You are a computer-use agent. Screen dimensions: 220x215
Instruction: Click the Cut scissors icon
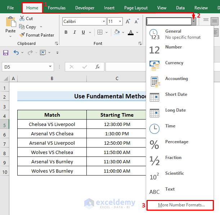point(22,18)
